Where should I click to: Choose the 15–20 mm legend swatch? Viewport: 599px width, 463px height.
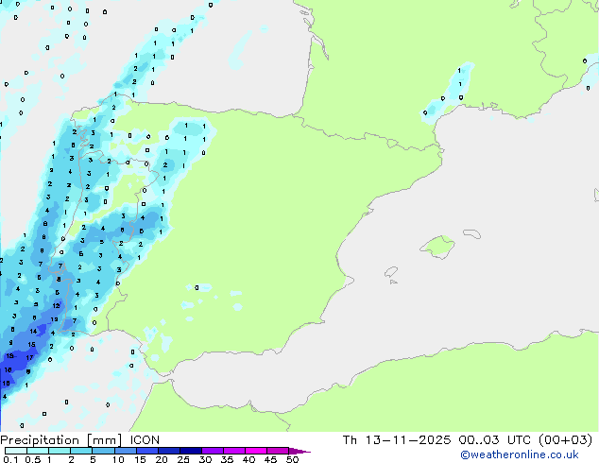(x=146, y=451)
